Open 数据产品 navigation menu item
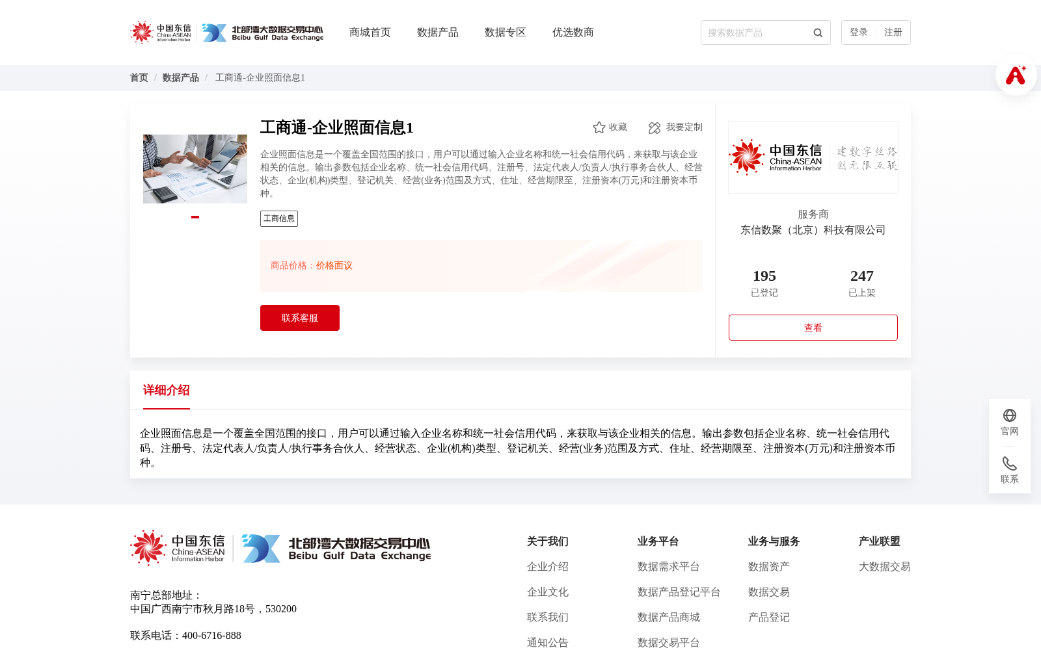 (438, 32)
